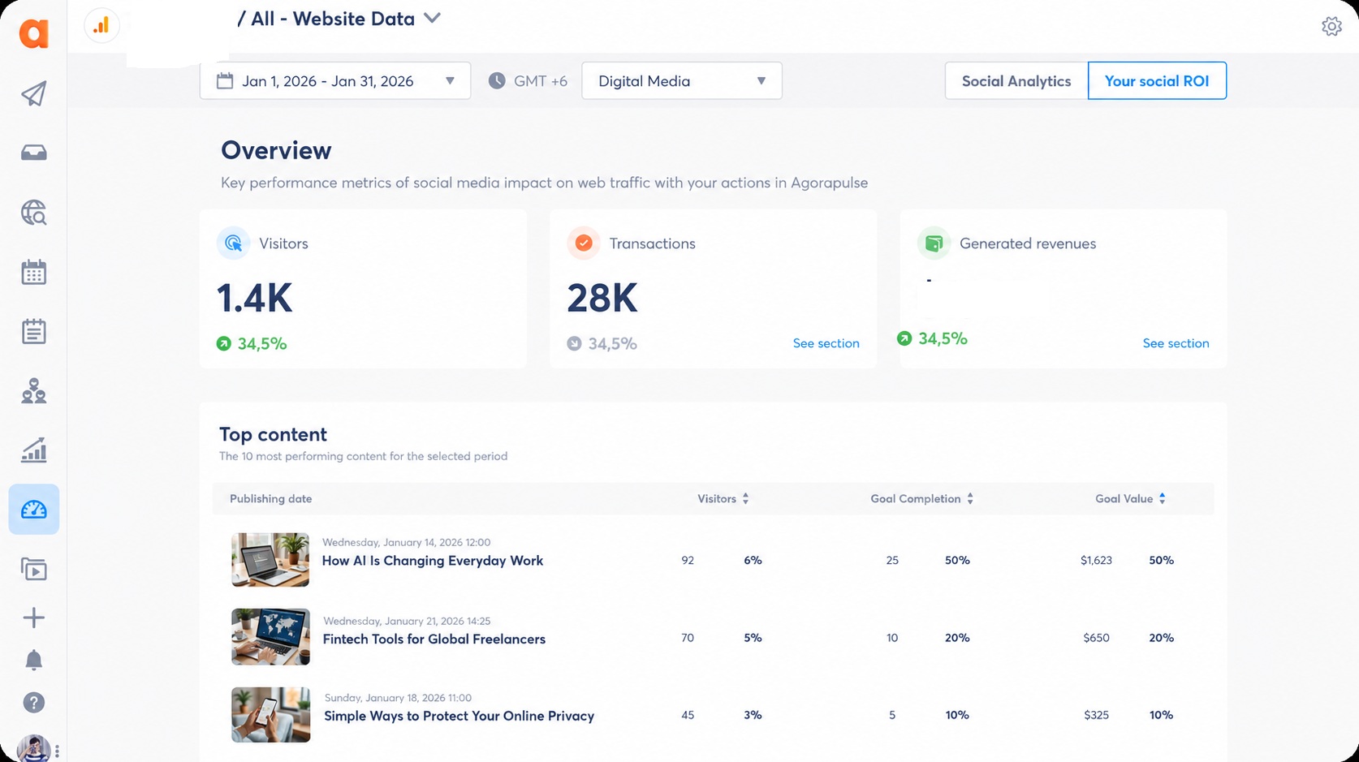Open the Jan 1 - Jan 31, 2026 date picker
1359x762 pixels.
pos(335,81)
